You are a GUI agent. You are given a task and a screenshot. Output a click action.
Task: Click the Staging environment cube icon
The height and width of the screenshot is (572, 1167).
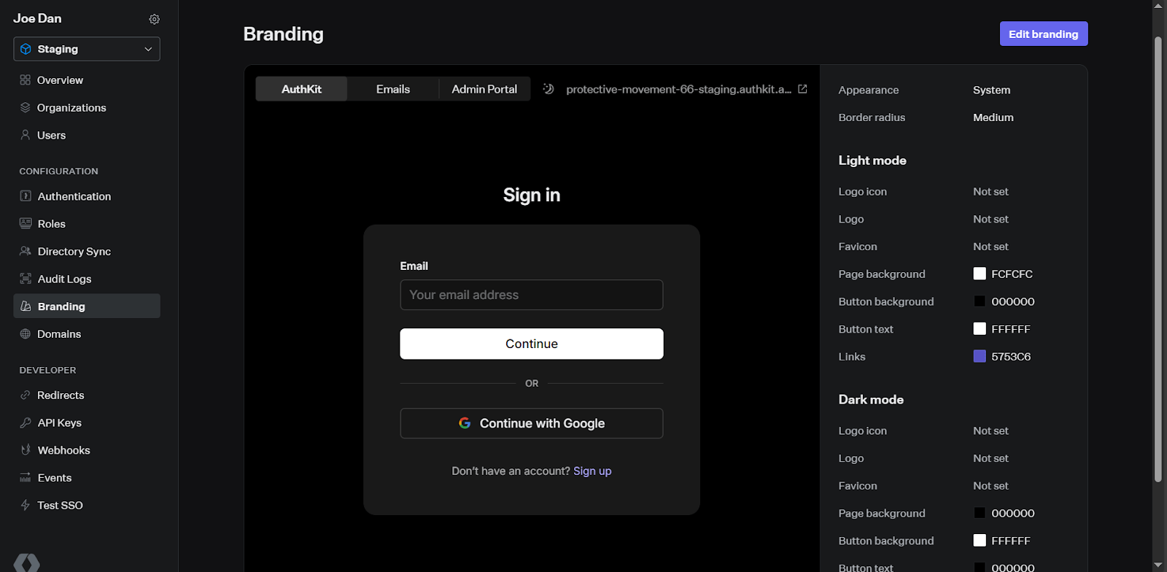click(x=26, y=49)
